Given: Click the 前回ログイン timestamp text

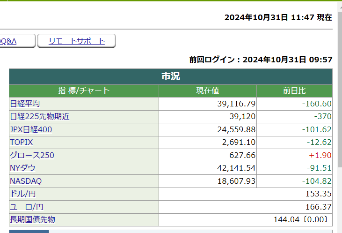Looking at the screenshot, I should tap(261, 60).
